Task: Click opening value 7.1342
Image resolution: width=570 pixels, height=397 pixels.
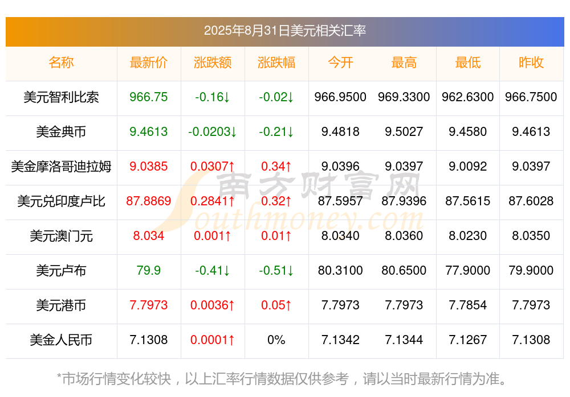Action: pyautogui.click(x=340, y=340)
